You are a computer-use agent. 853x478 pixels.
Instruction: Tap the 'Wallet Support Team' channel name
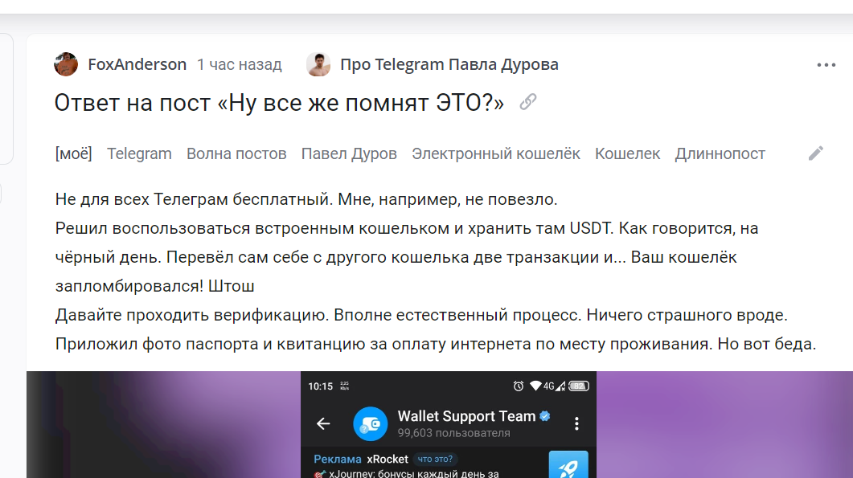[467, 416]
